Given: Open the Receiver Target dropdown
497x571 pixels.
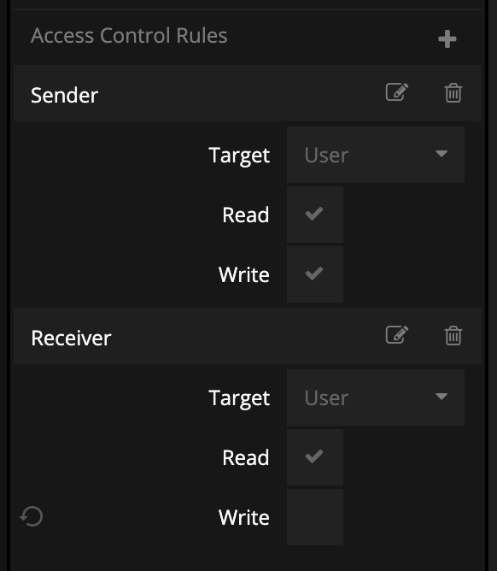Looking at the screenshot, I should pos(376,397).
